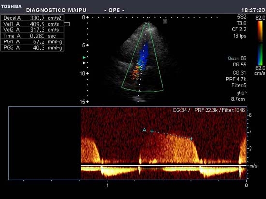Image resolution: width=266 pixels, height=199 pixels.
Task: Select the second caliper cross on Doppler trace
Action: [191, 139]
